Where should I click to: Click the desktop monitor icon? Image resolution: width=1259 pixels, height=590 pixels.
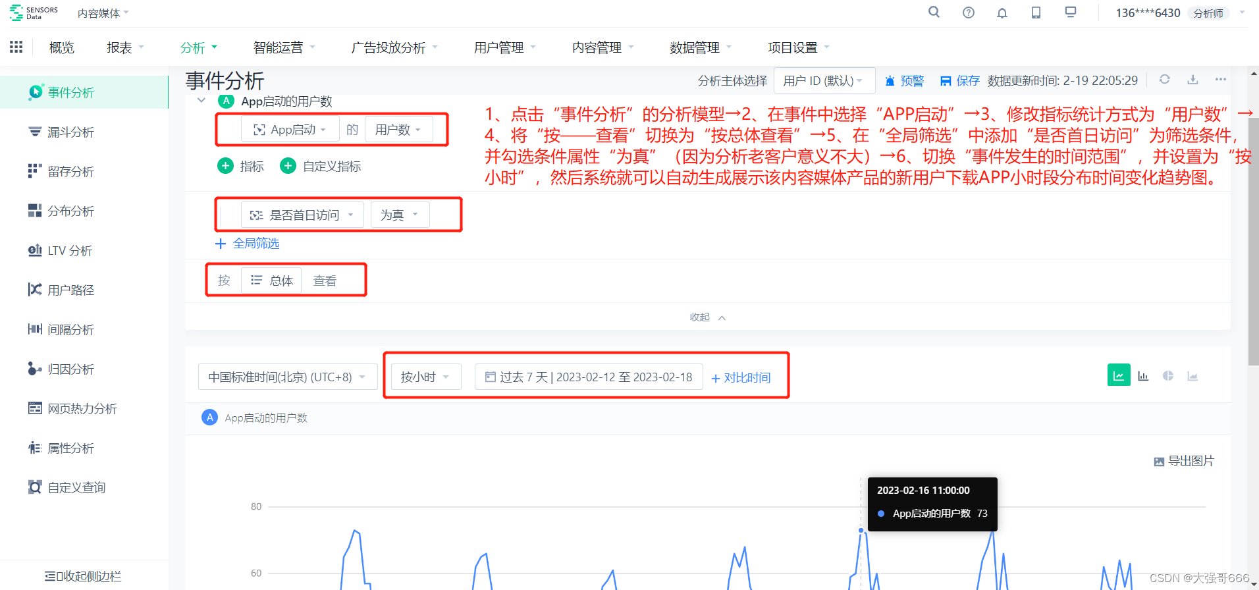(x=1071, y=12)
